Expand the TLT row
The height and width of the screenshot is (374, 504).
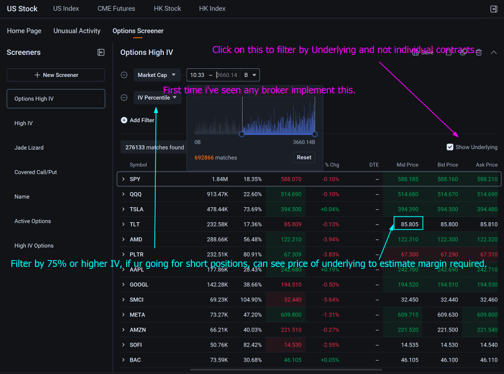pos(123,224)
